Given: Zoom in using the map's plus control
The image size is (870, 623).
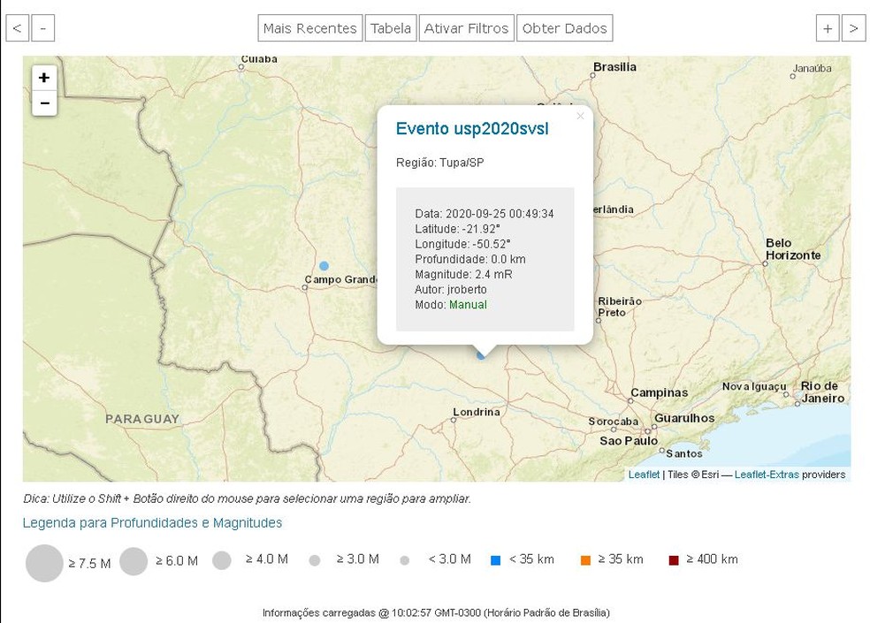Looking at the screenshot, I should [x=44, y=78].
